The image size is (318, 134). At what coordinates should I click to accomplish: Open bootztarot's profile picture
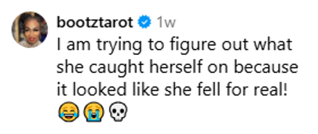tap(30, 30)
